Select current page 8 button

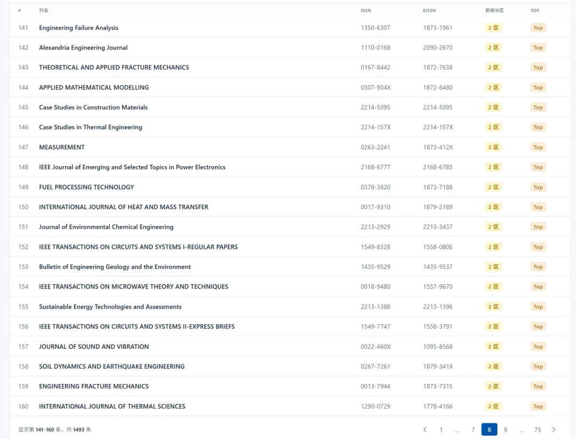pyautogui.click(x=489, y=429)
